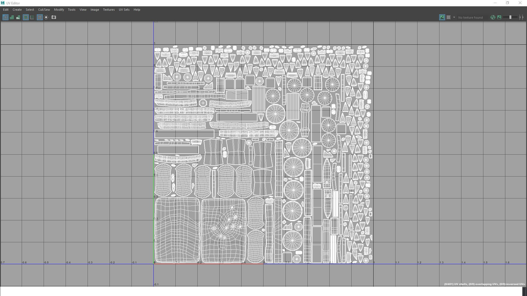The image size is (527, 296).
Task: Open the Textures menu
Action: point(109,10)
